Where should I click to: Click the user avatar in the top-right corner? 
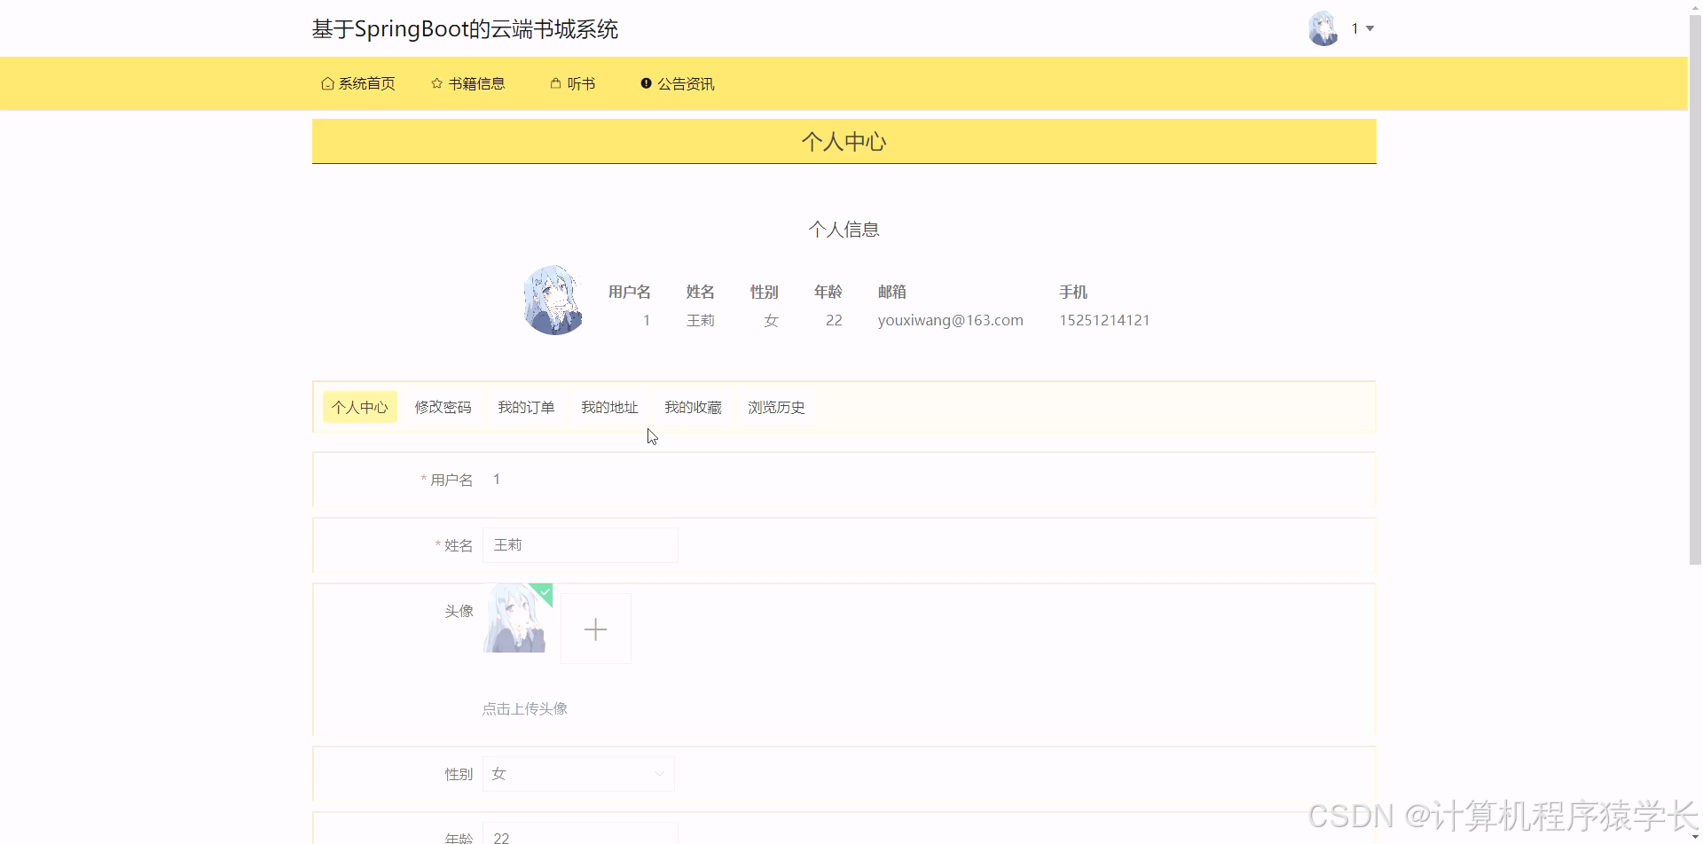tap(1322, 27)
